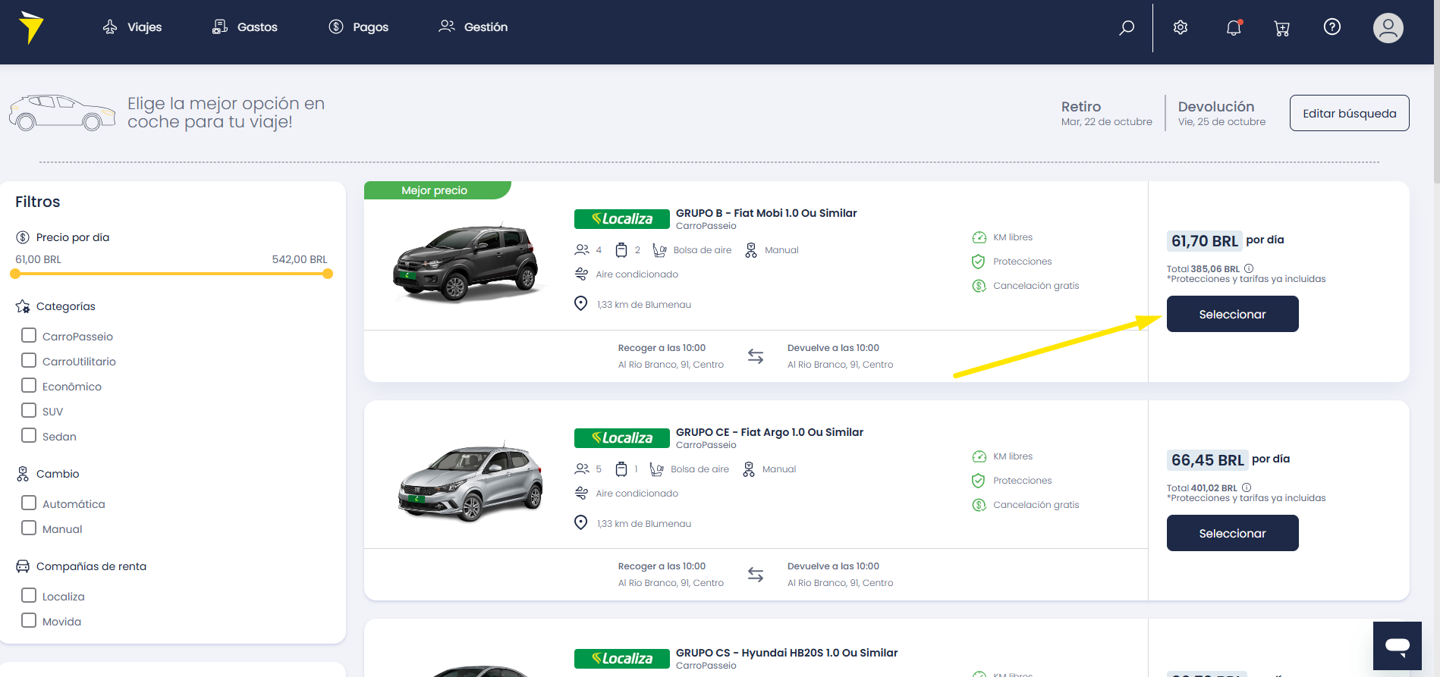Click the Retiro date Mar, 22 de octubre

(1106, 122)
